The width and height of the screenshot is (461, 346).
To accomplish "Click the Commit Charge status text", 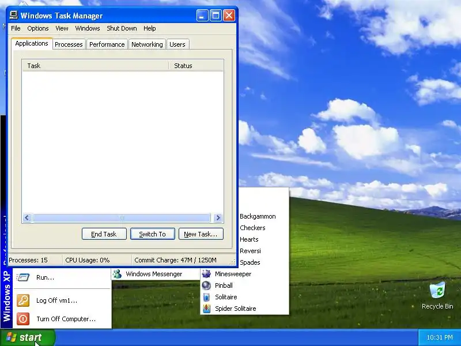I will coord(176,260).
